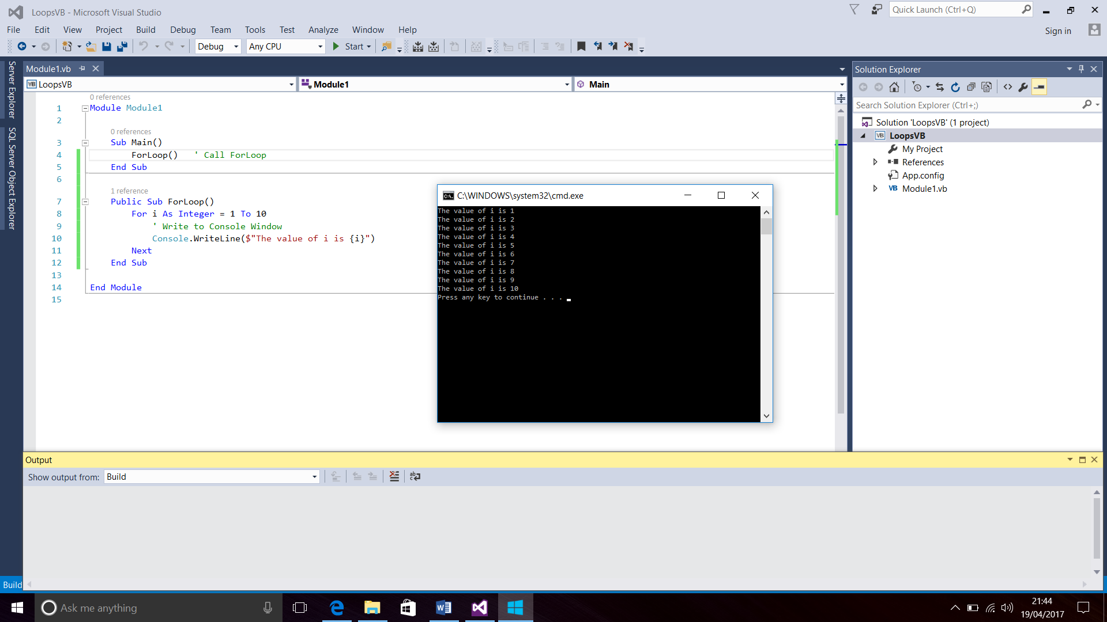The image size is (1107, 622).
Task: Click the Collapse All icon in Solution Explorer
Action: pyautogui.click(x=971, y=87)
